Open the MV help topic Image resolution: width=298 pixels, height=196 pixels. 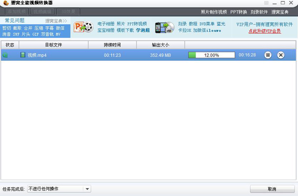(58, 34)
